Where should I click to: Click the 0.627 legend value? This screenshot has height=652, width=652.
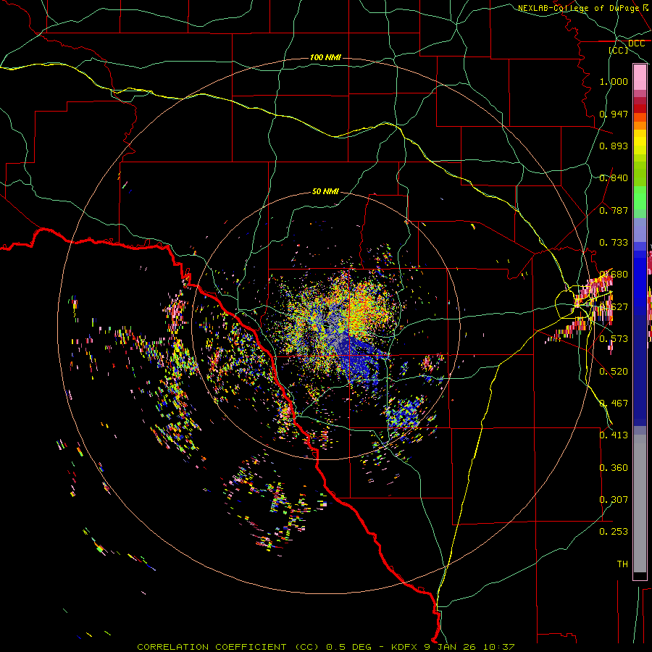tap(614, 307)
